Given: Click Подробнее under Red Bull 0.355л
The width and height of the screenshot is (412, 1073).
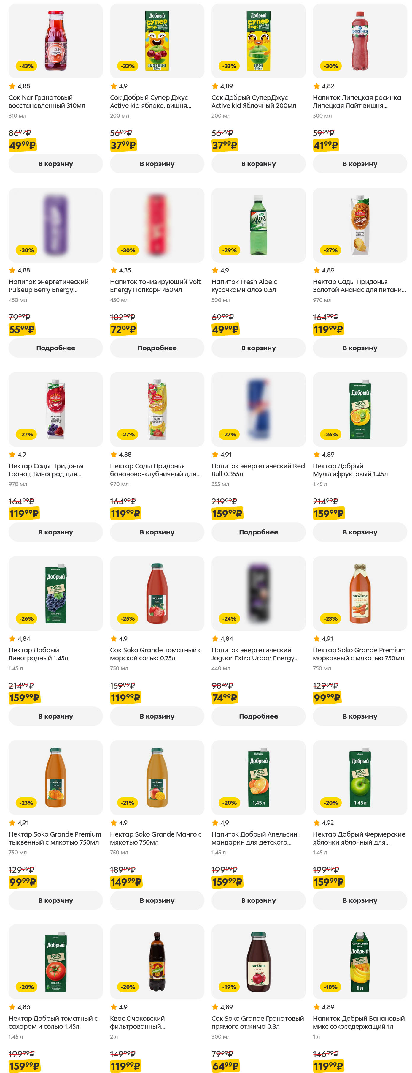Looking at the screenshot, I should [258, 532].
